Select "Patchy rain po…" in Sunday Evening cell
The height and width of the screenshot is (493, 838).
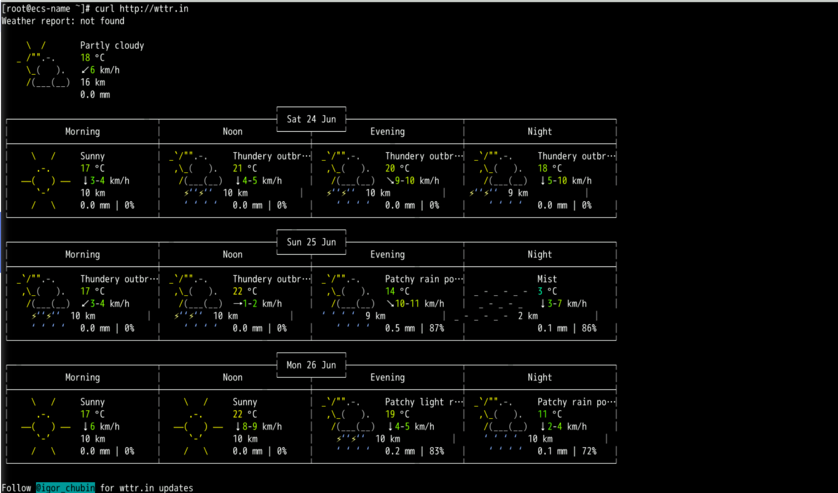click(424, 279)
